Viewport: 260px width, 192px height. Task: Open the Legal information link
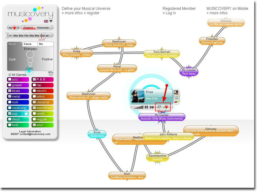(x=30, y=131)
